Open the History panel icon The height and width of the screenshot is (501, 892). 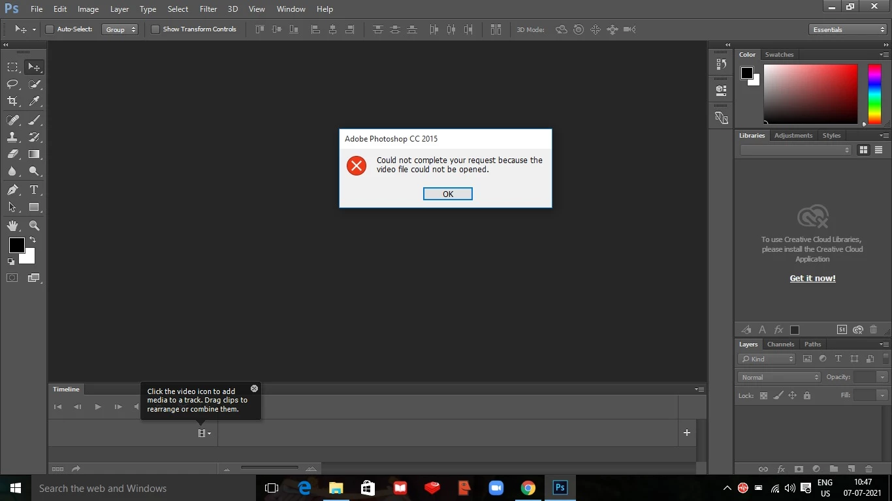click(721, 64)
